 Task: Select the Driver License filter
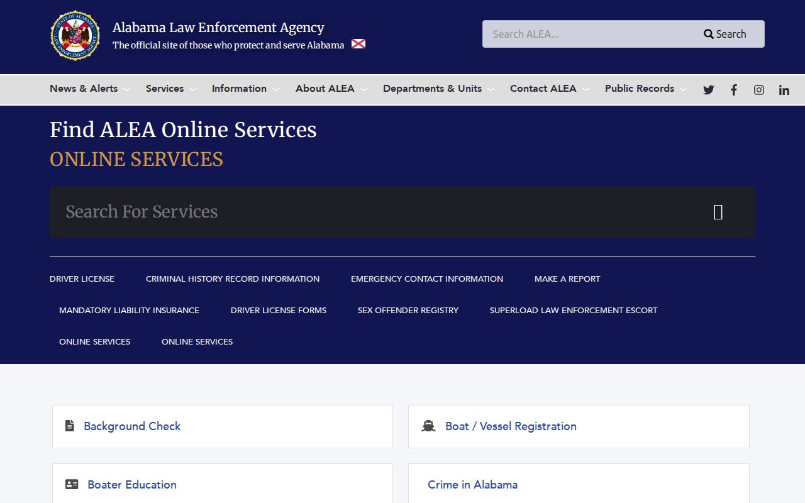pyautogui.click(x=82, y=279)
